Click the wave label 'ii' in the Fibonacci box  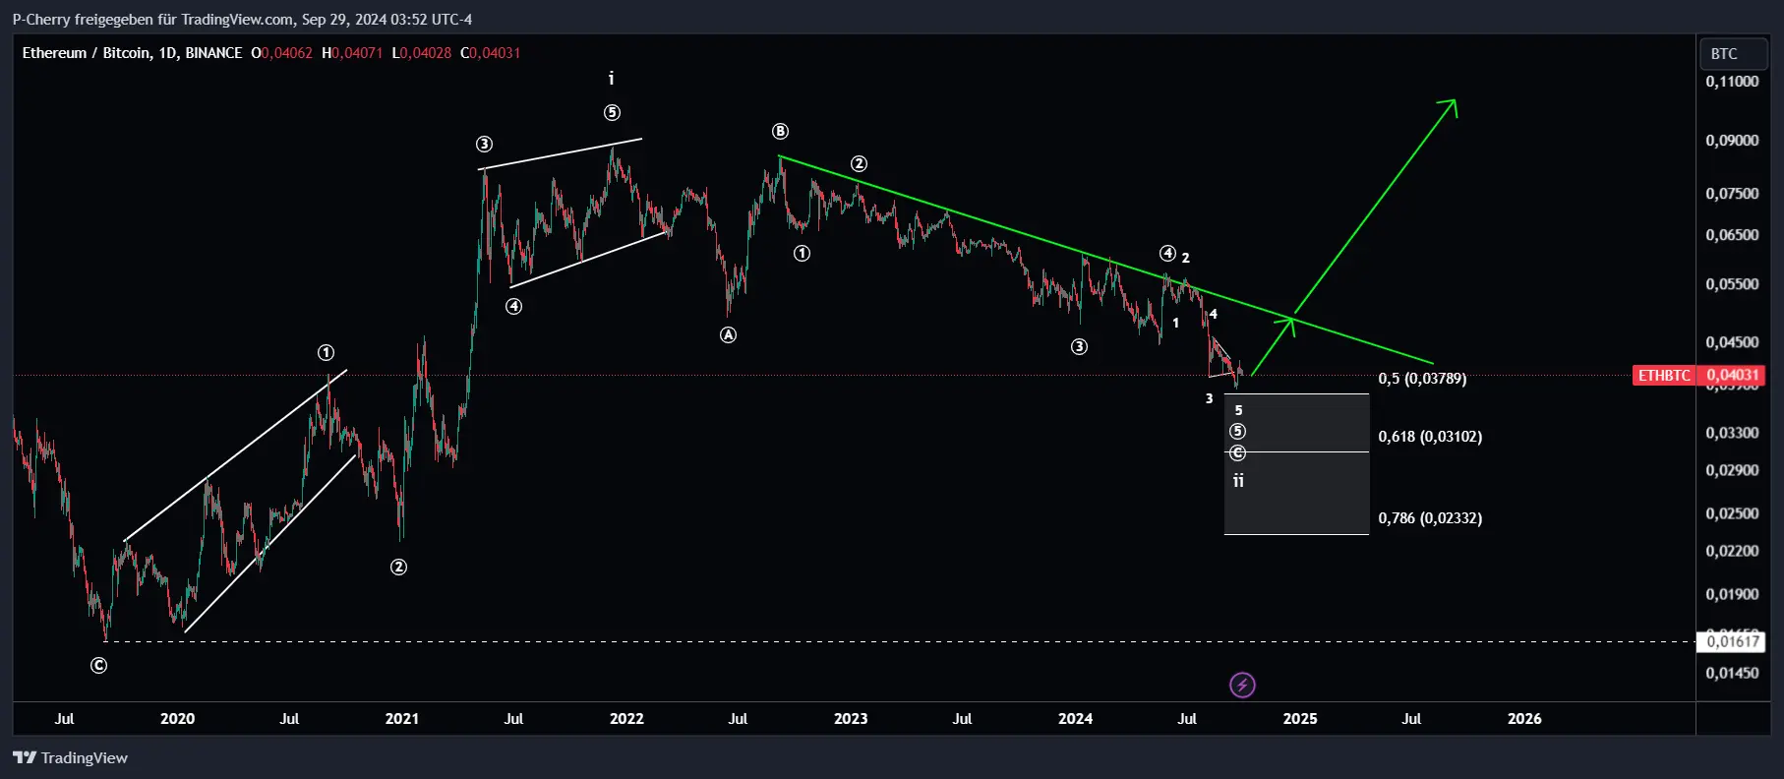(x=1238, y=480)
